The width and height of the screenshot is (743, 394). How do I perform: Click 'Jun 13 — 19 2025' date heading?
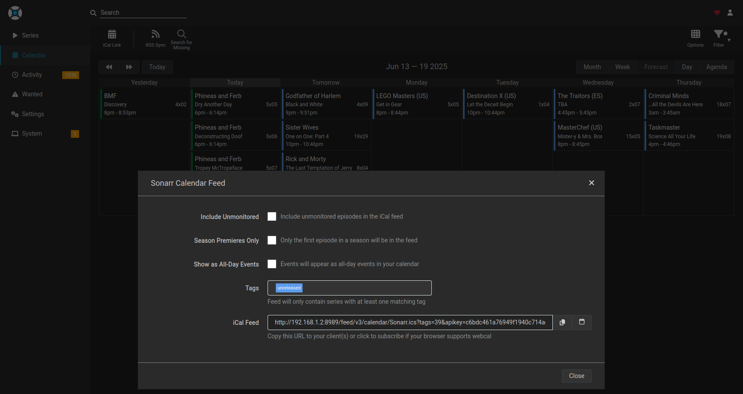tap(417, 67)
